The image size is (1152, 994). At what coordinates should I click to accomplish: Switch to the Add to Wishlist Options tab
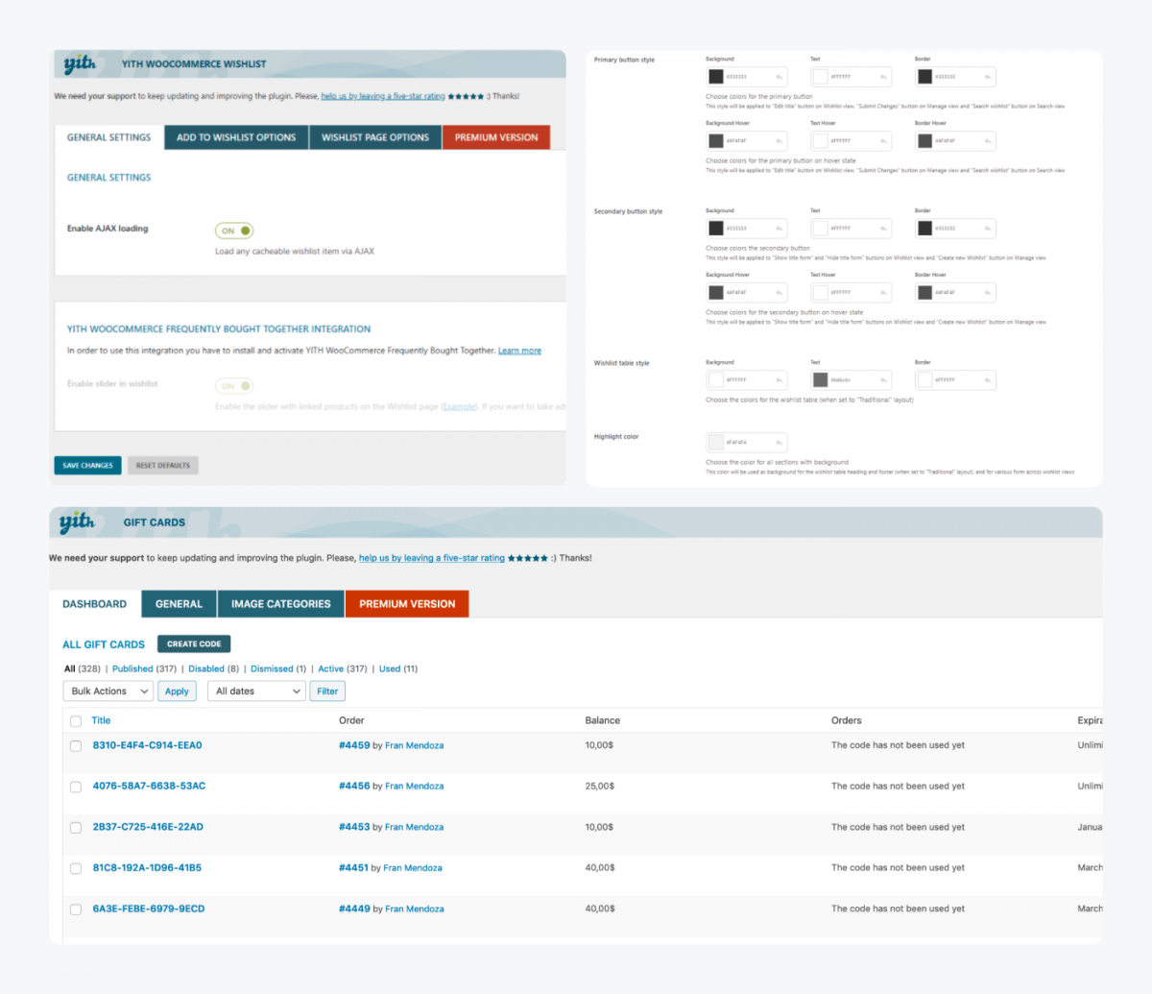click(x=236, y=137)
